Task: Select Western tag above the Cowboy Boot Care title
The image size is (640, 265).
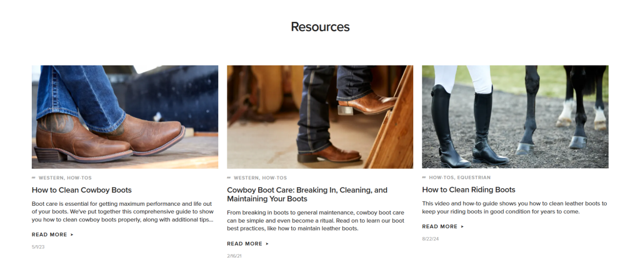Action: click(246, 178)
